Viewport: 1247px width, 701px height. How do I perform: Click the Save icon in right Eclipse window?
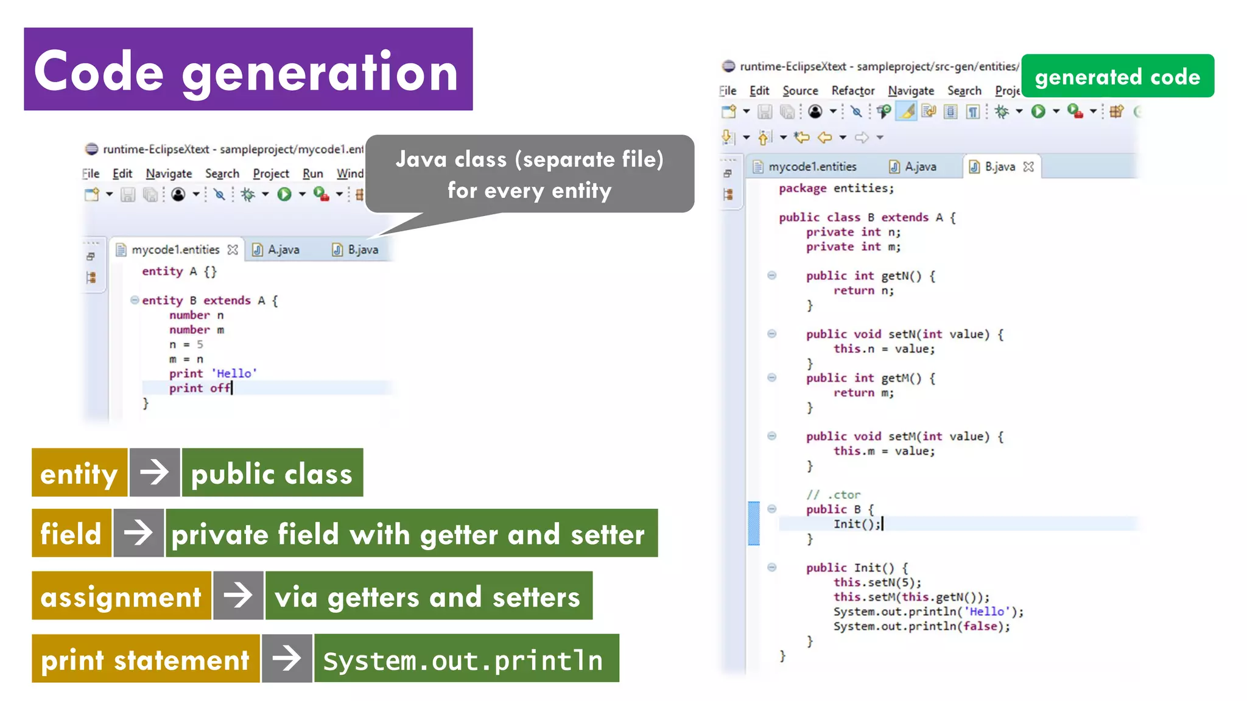point(765,111)
